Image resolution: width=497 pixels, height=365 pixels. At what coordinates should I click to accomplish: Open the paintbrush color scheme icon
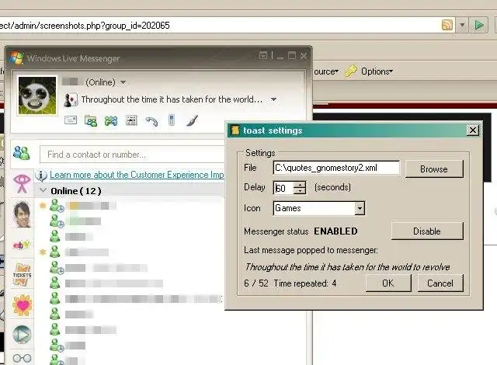(x=192, y=120)
